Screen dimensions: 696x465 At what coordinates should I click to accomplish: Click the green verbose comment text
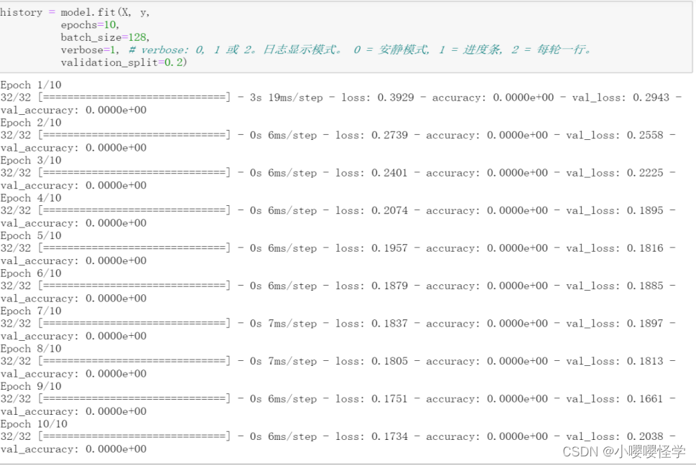pyautogui.click(x=360, y=50)
